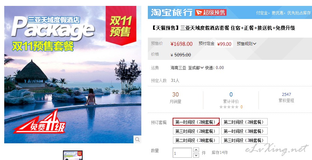Decrease quantity with the down arrow
The image size is (312, 160).
point(196,155)
